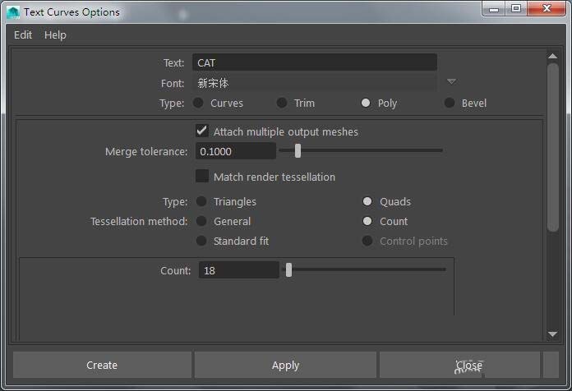
Task: Click the scroll up arrow
Action: pos(552,56)
